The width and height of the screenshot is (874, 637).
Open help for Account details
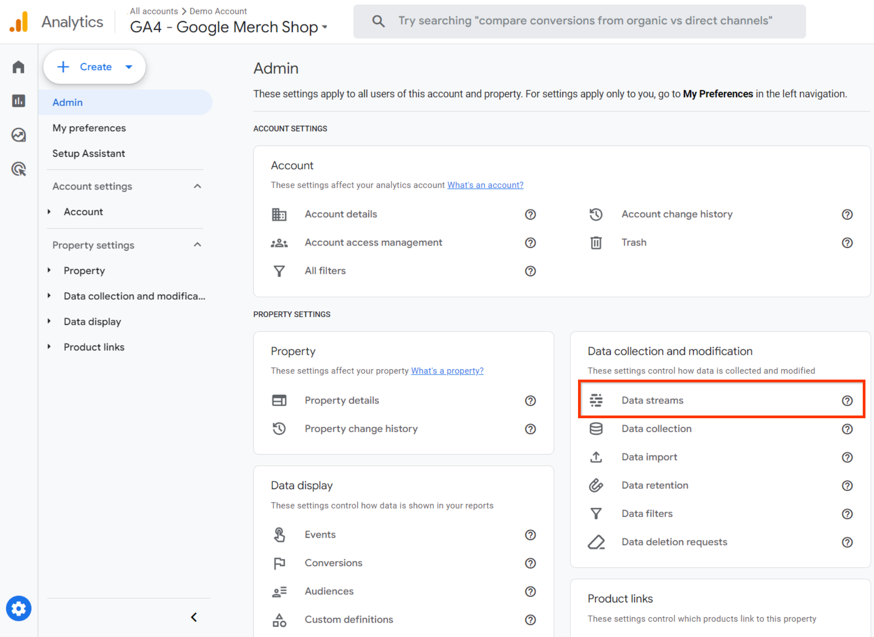530,215
